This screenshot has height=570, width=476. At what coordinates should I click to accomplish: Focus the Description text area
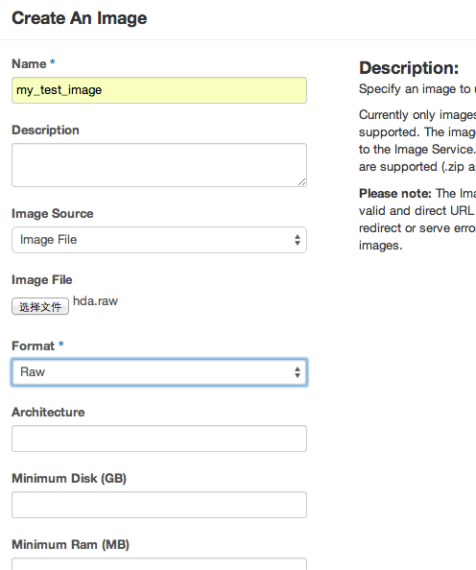(159, 165)
